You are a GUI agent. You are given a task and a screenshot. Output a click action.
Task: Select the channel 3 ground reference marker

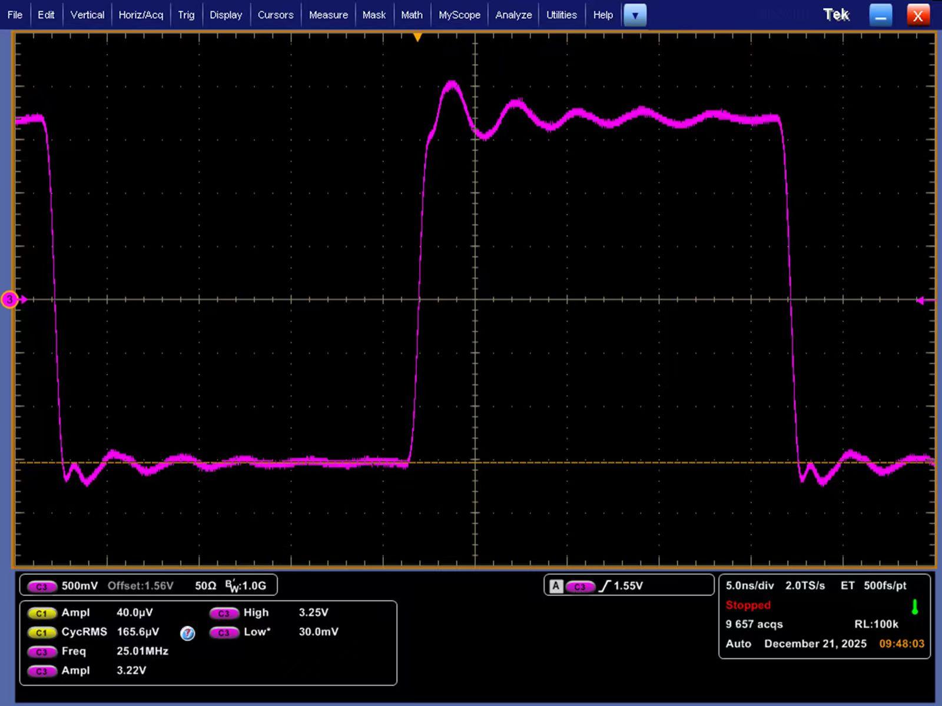(x=10, y=299)
